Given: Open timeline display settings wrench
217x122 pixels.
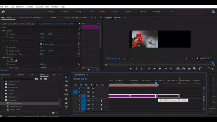Looking at the screenshot, I should point(97,85).
